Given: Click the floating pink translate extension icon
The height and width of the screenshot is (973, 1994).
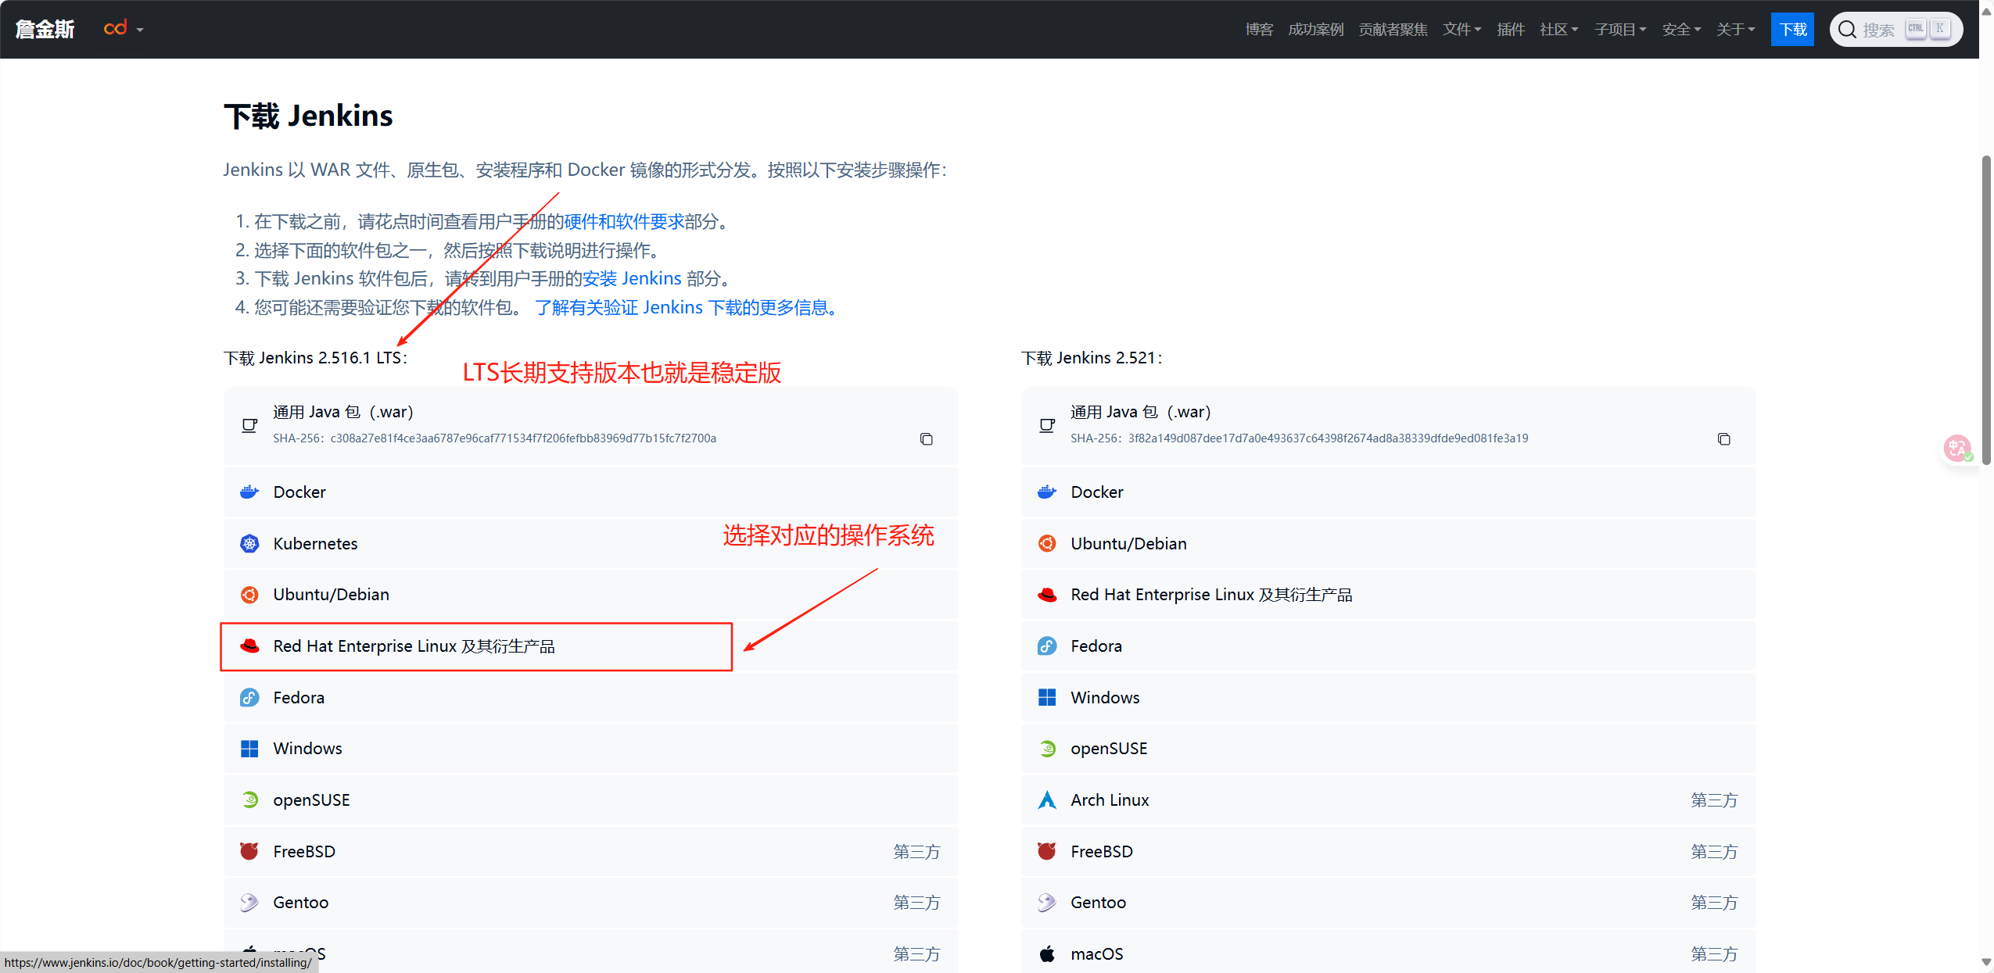Looking at the screenshot, I should 1957,449.
